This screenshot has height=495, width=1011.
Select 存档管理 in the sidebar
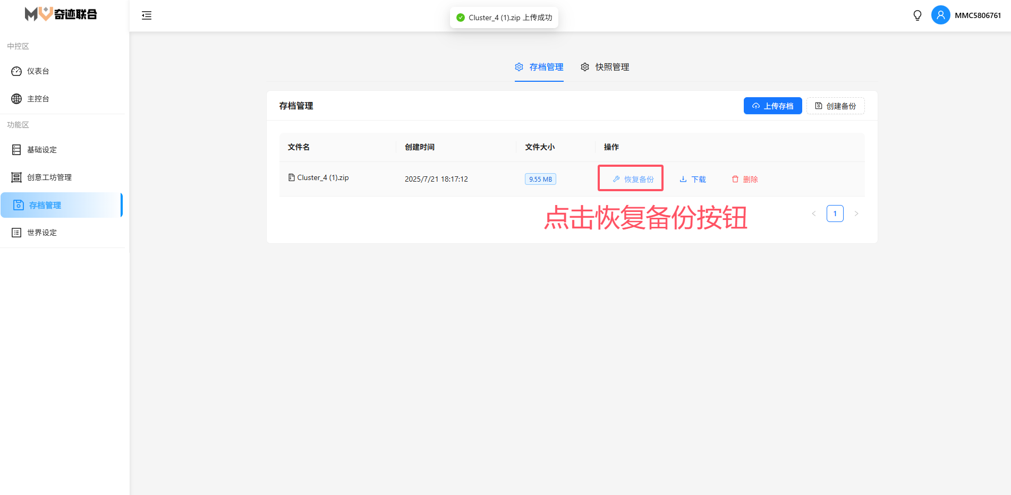click(45, 206)
